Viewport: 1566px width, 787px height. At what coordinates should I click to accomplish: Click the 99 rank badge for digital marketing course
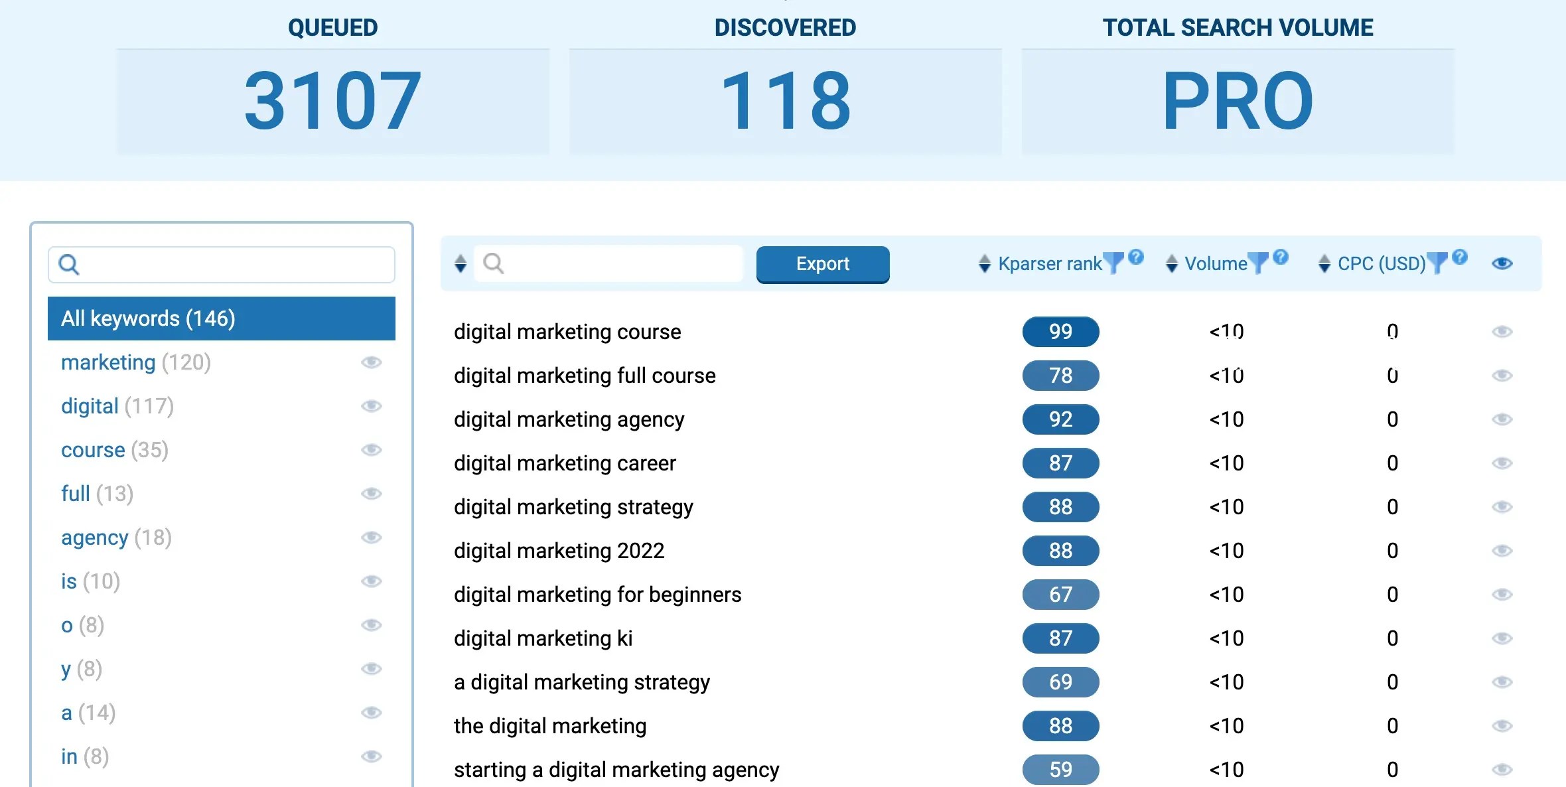click(x=1060, y=332)
